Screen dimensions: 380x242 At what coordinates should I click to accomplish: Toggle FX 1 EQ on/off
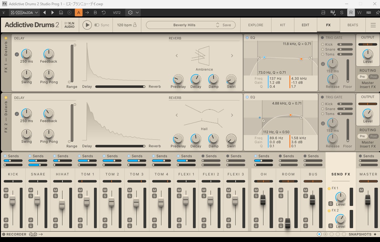coord(247,38)
